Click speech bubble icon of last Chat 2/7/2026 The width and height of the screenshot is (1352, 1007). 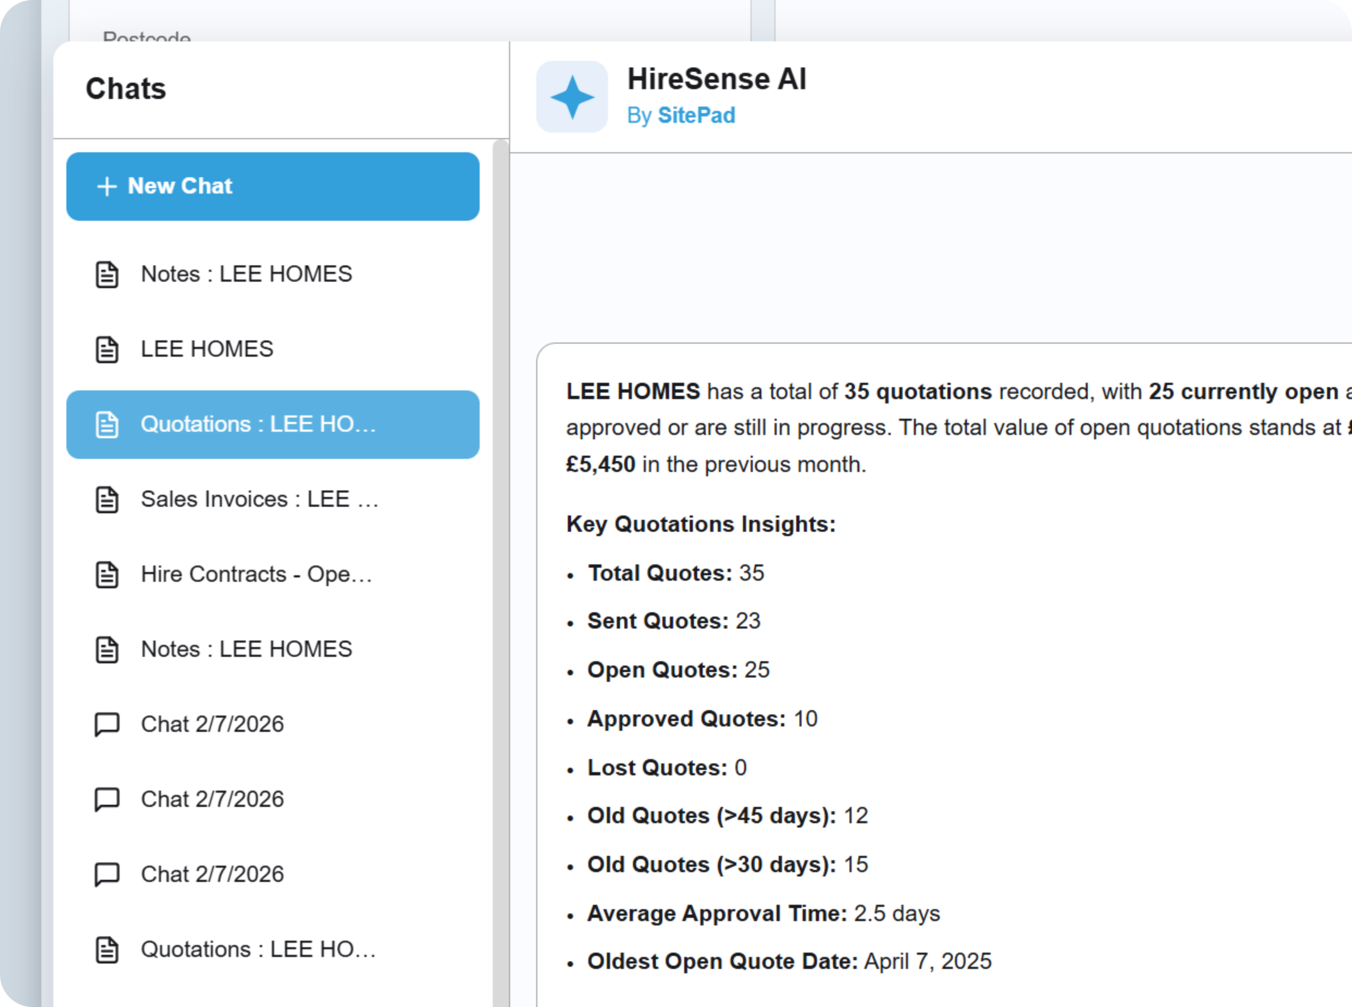107,874
